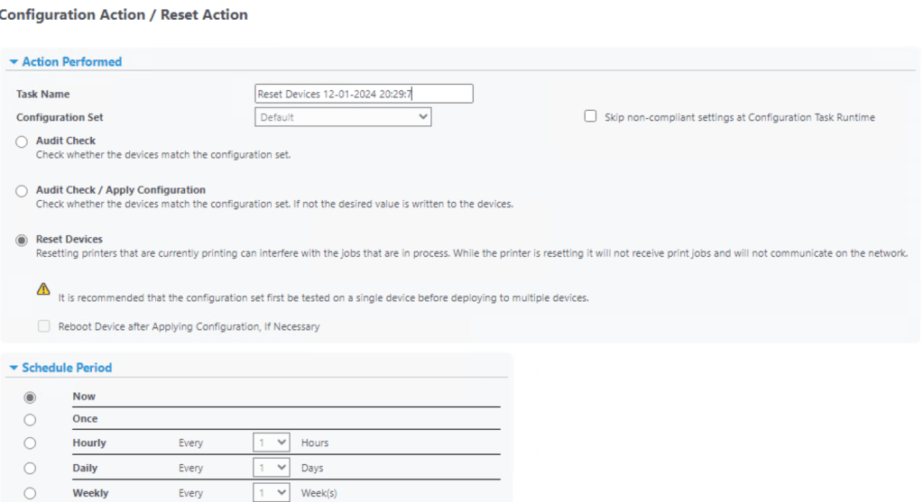This screenshot has width=923, height=502.
Task: Select the Now schedule radio button
Action: (30, 397)
